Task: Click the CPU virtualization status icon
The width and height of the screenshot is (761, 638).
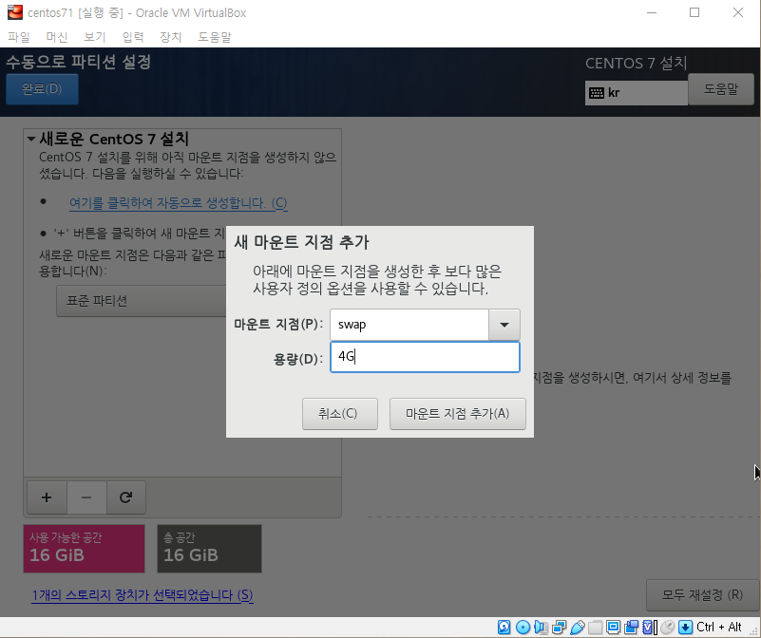Action: tap(650, 627)
